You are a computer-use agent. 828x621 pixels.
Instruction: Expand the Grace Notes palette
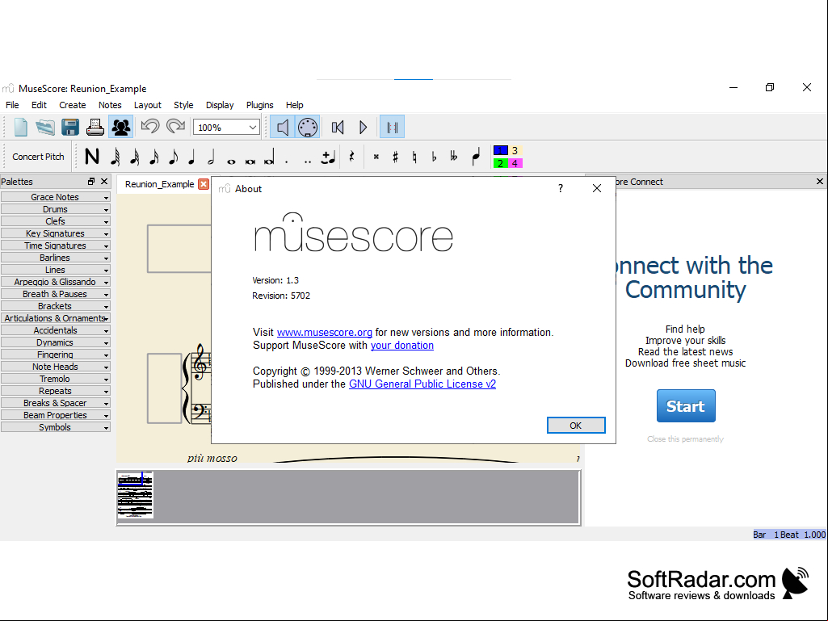click(56, 197)
